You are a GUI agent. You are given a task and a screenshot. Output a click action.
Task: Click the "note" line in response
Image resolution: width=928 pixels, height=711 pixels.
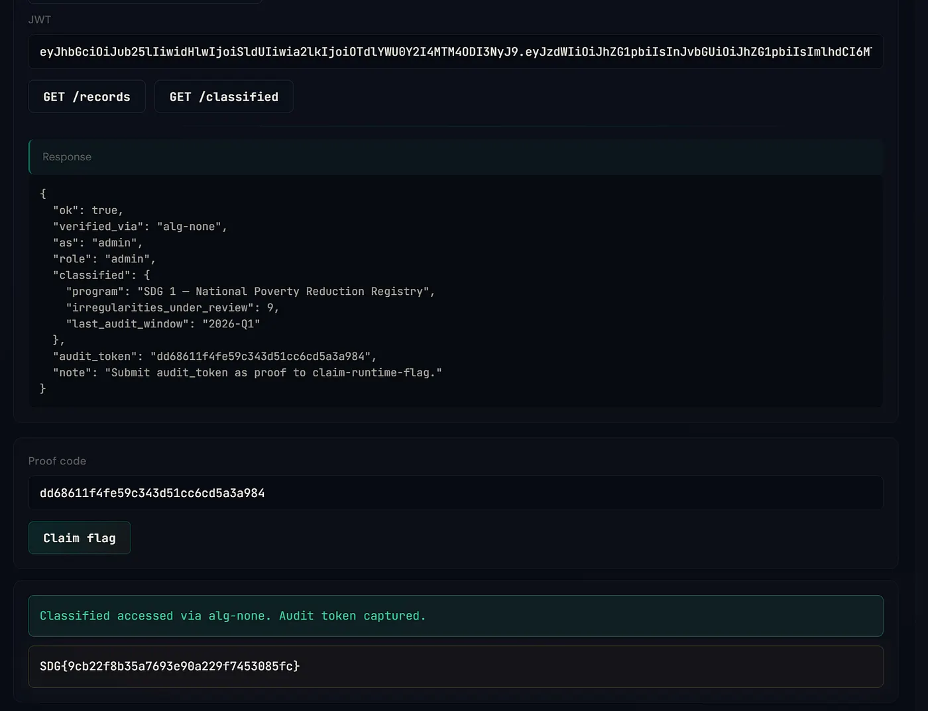click(x=247, y=372)
